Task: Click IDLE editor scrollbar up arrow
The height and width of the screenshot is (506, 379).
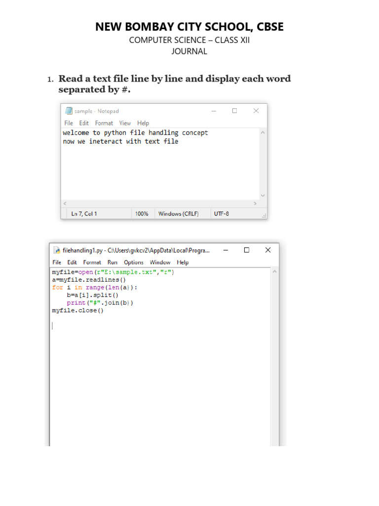Action: coord(274,272)
